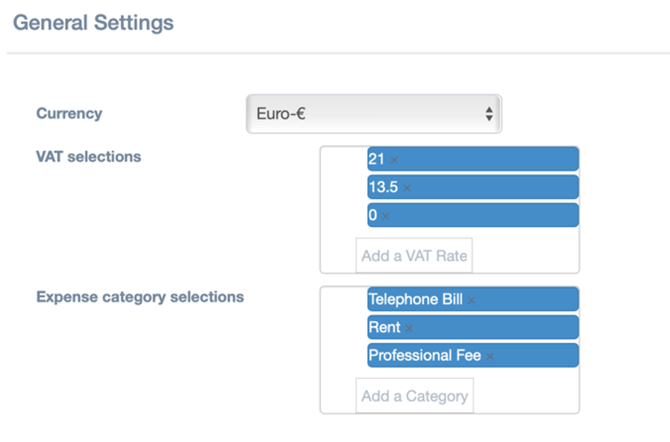Viewport: 670px width, 442px height.
Task: Select the 21 VAT tag
Action: tap(473, 159)
